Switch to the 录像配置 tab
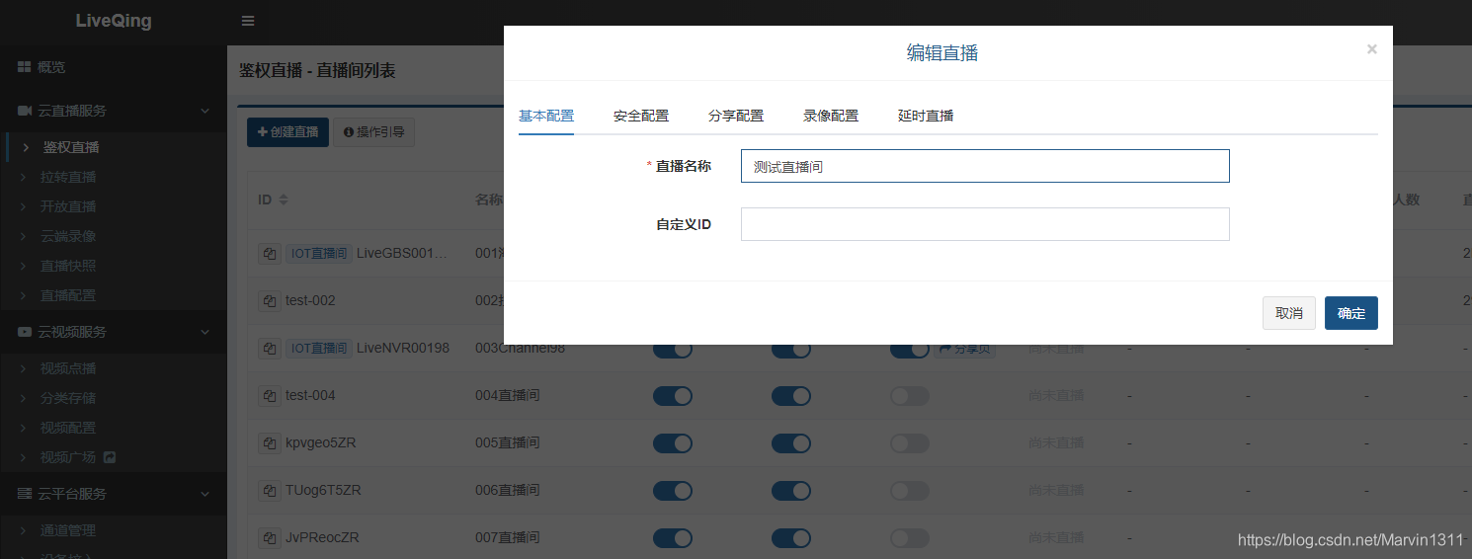The image size is (1472, 559). click(x=831, y=116)
